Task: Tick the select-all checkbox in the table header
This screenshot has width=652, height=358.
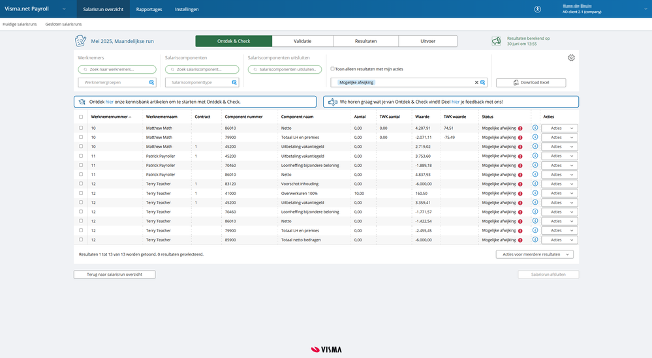Action: click(81, 117)
